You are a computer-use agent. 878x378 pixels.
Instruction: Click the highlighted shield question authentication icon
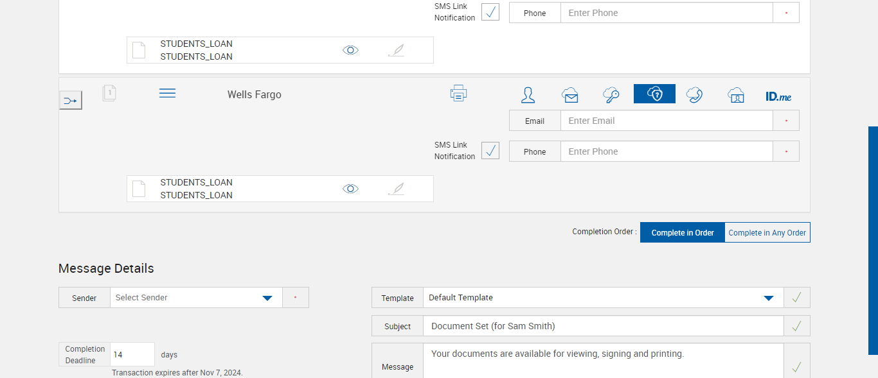tap(654, 94)
